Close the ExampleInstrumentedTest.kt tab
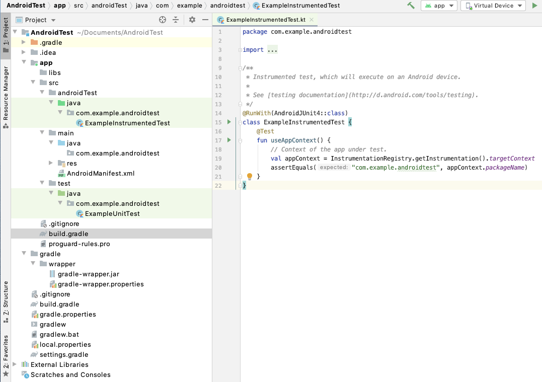 (x=312, y=20)
